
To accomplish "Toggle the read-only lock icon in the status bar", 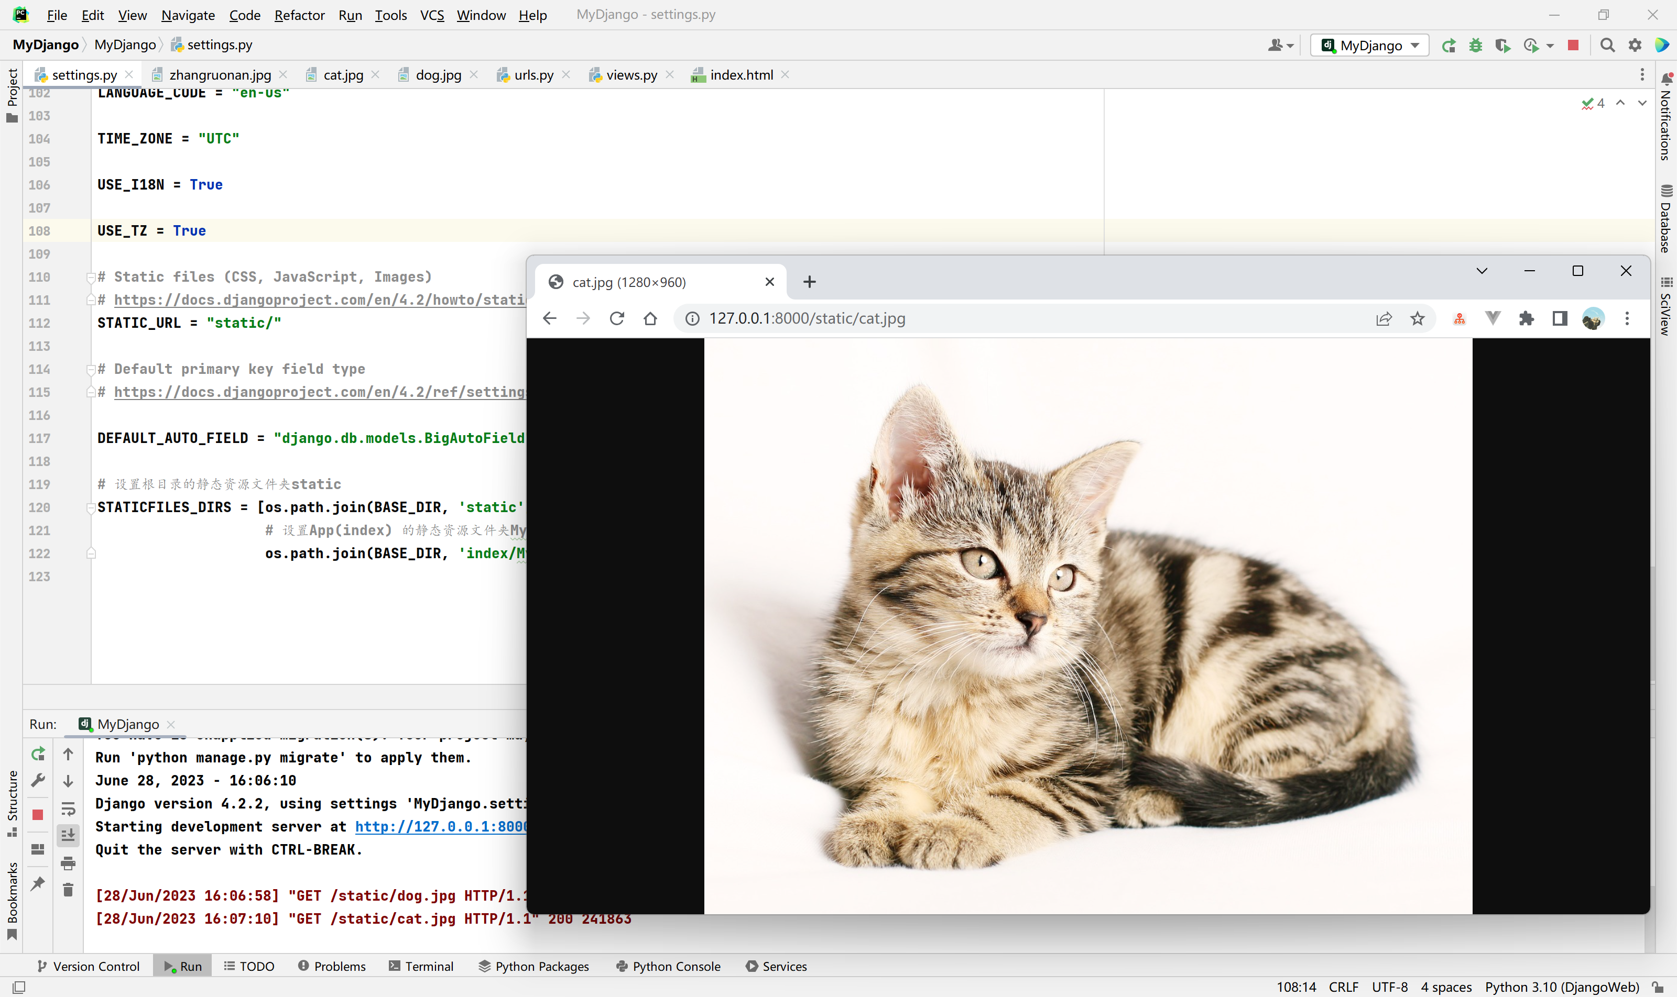I will click(1658, 987).
